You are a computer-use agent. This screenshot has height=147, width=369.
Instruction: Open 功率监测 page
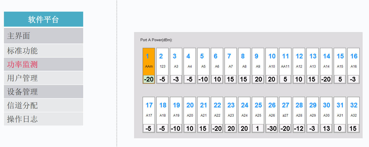(43, 64)
